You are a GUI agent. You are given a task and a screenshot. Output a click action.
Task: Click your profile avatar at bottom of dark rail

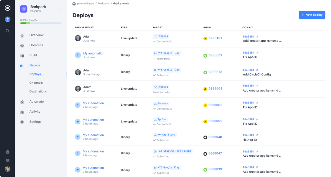pyautogui.click(x=7, y=169)
